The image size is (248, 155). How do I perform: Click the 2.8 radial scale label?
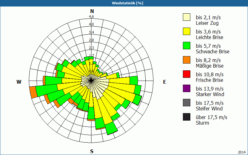(x=91, y=40)
